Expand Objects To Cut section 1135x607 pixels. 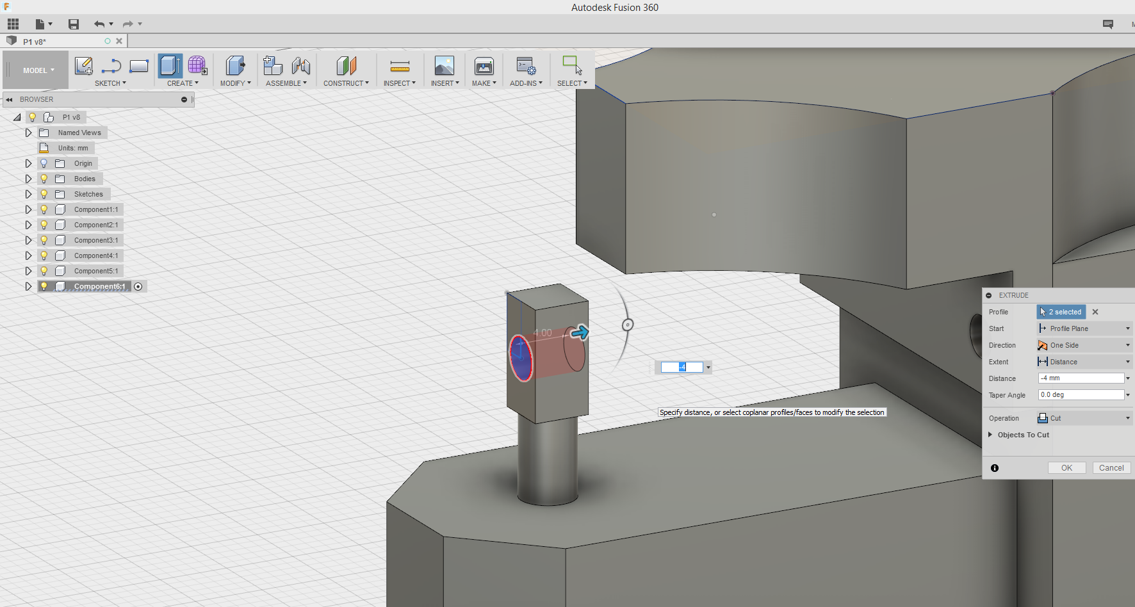(x=990, y=434)
